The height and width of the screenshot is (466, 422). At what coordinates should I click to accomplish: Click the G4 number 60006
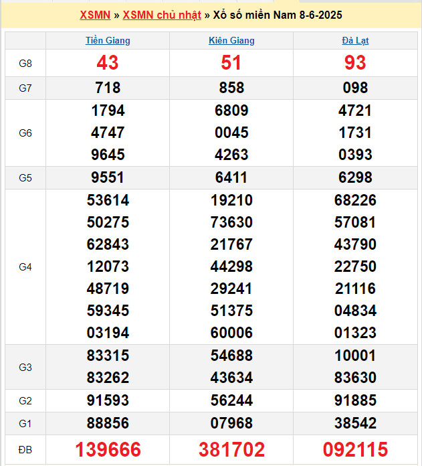[x=231, y=333]
